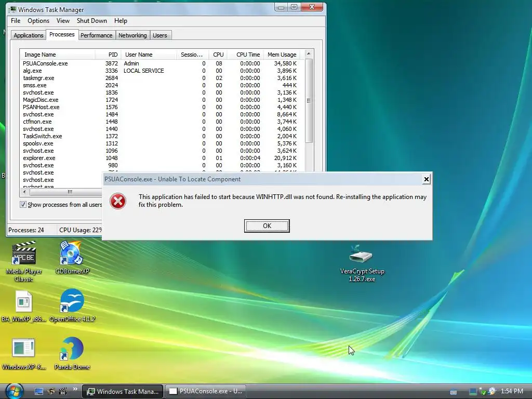This screenshot has width=532, height=399.
Task: Open the View menu
Action: (63, 21)
